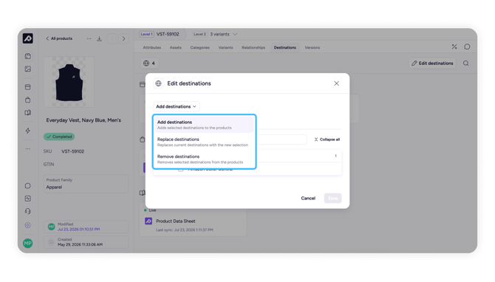Open the storefront icon in sidebar

[28, 87]
